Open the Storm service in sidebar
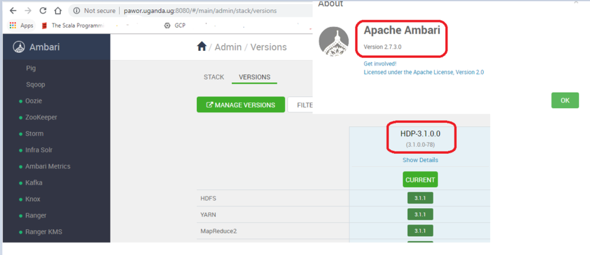This screenshot has width=590, height=255. pyautogui.click(x=34, y=134)
